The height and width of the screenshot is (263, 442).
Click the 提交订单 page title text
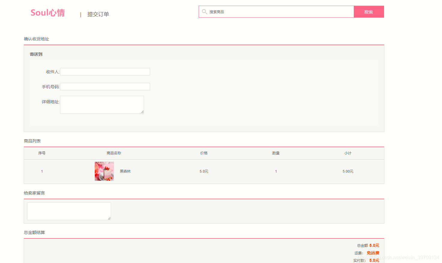point(98,14)
